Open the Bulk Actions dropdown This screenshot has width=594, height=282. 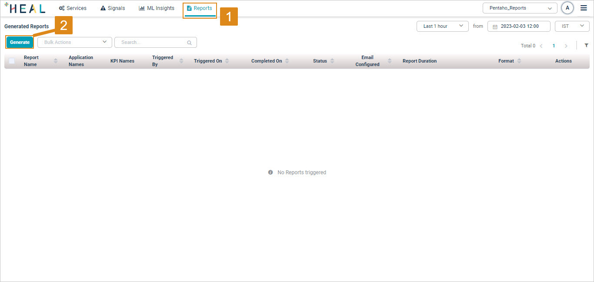tap(75, 42)
